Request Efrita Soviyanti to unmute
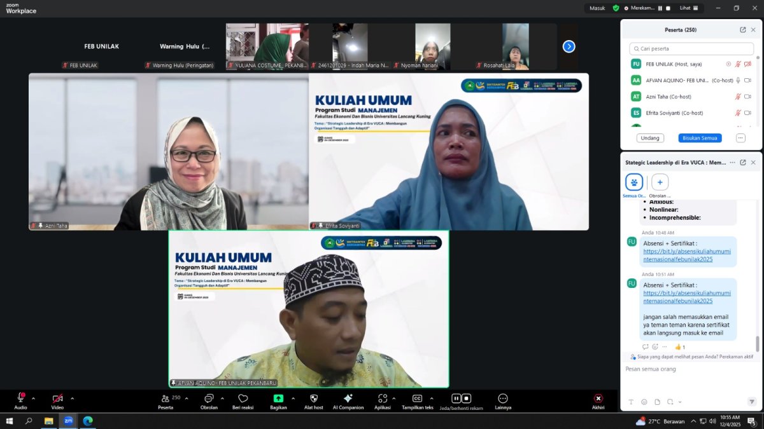The width and height of the screenshot is (764, 429). [739, 113]
